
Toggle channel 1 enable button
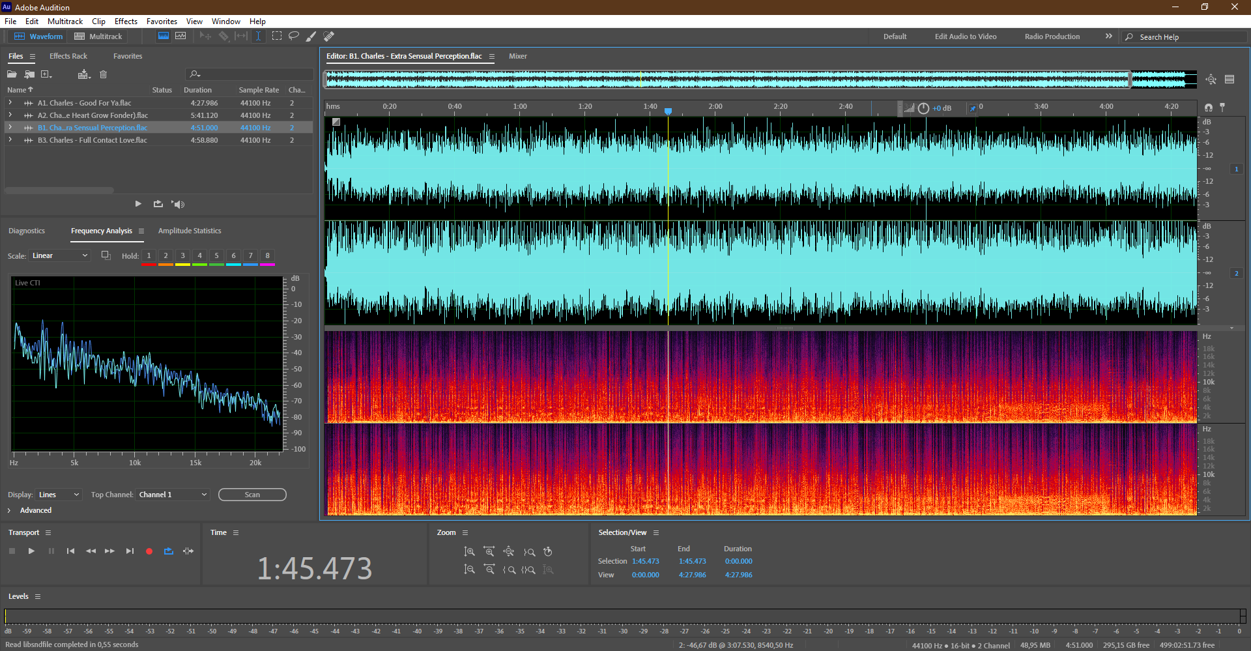(1236, 169)
